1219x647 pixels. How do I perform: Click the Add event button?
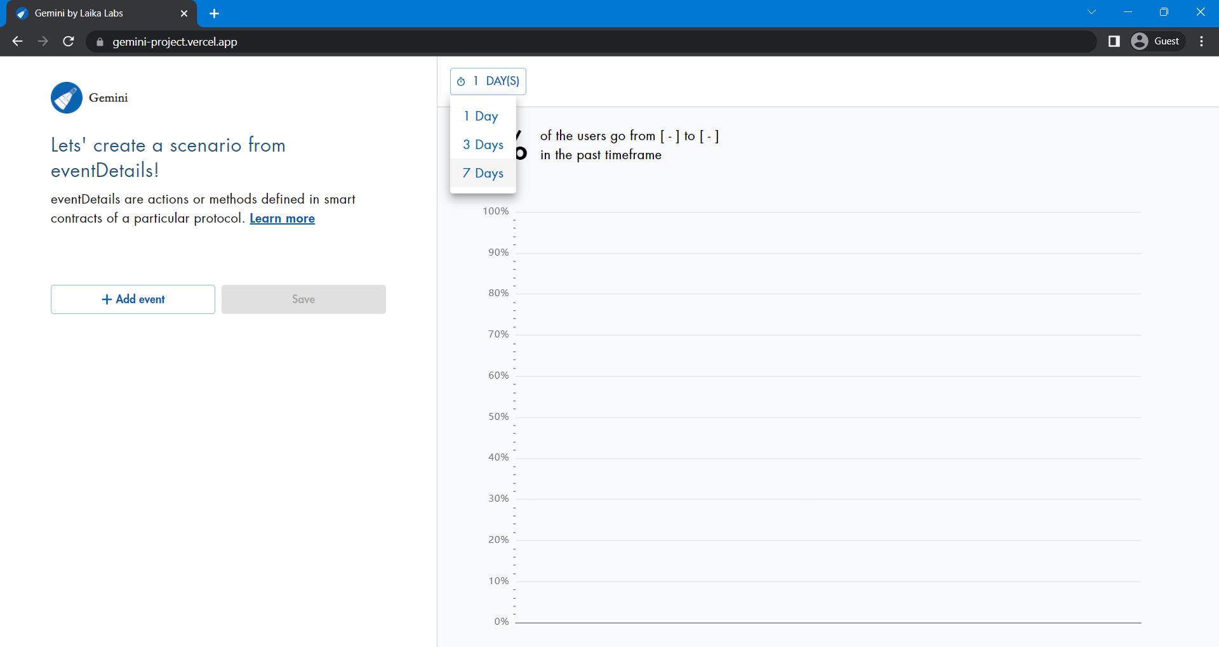(133, 299)
